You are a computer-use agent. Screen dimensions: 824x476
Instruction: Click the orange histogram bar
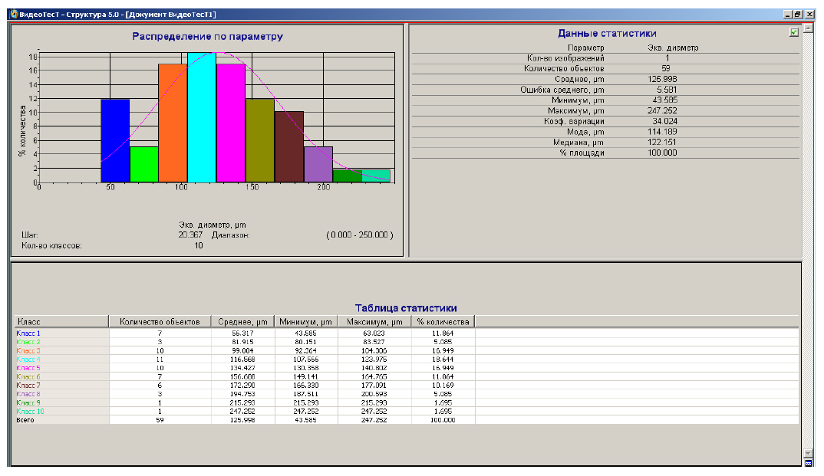[173, 123]
